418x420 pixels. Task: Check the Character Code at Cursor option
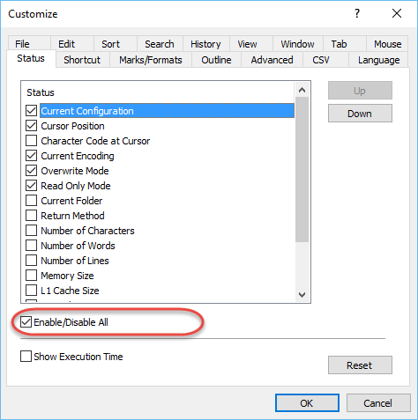pos(31,141)
